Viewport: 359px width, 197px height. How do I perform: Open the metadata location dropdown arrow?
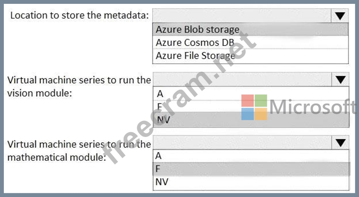[339, 16]
